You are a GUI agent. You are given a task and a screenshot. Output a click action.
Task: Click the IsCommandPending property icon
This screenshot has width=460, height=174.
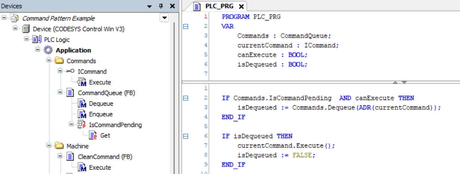tap(82, 125)
